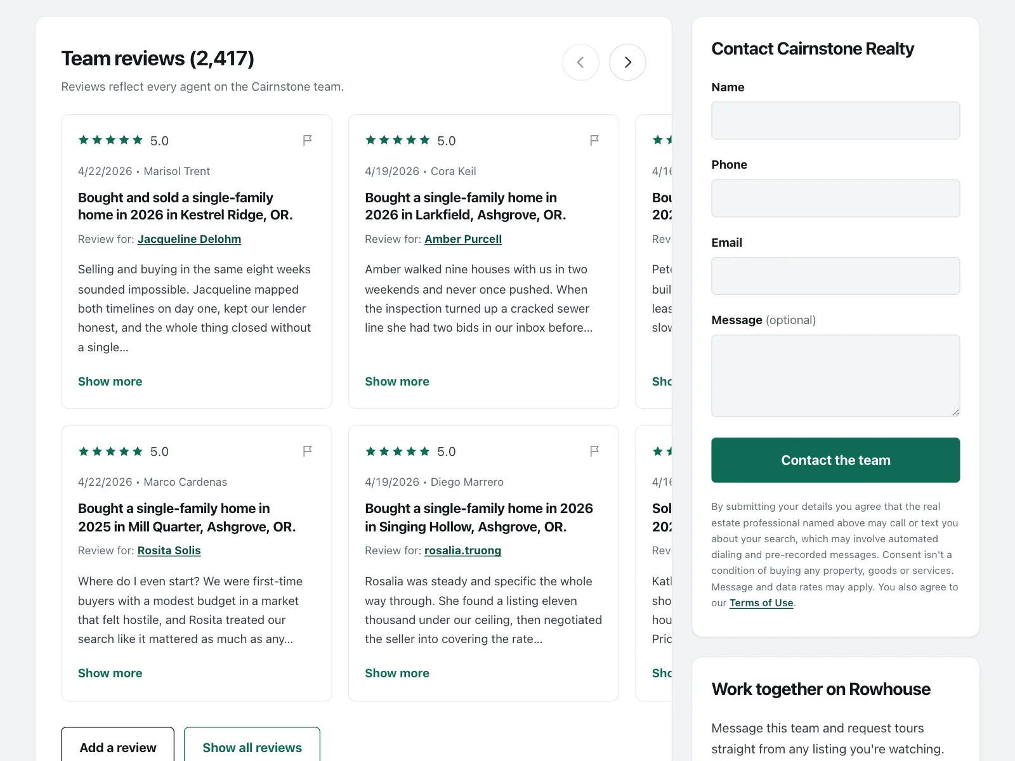The height and width of the screenshot is (761, 1015).
Task: Flag Marisol Trent's review
Action: pyautogui.click(x=307, y=140)
